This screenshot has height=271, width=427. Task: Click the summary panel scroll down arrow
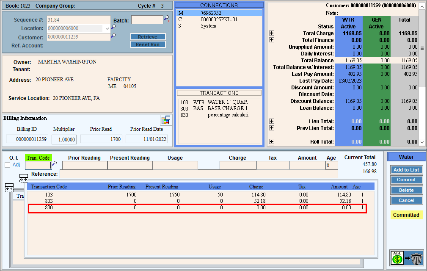421,142
